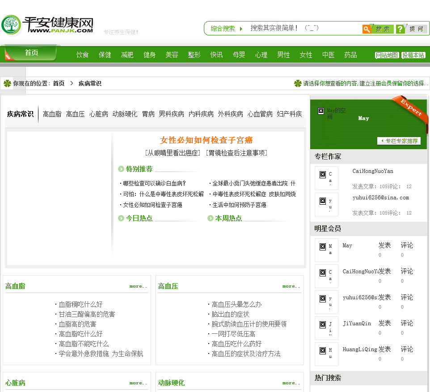Select the 妇产科疾病 category tab
The width and height of the screenshot is (430, 392).
(x=289, y=114)
